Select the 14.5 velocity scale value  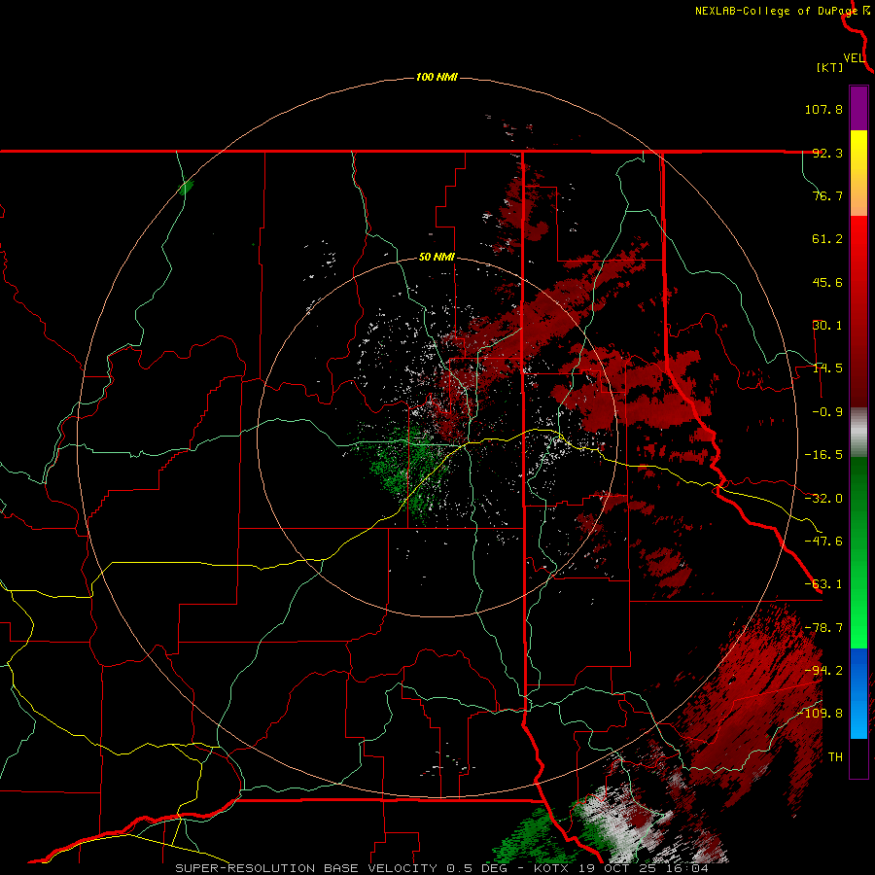tap(827, 368)
